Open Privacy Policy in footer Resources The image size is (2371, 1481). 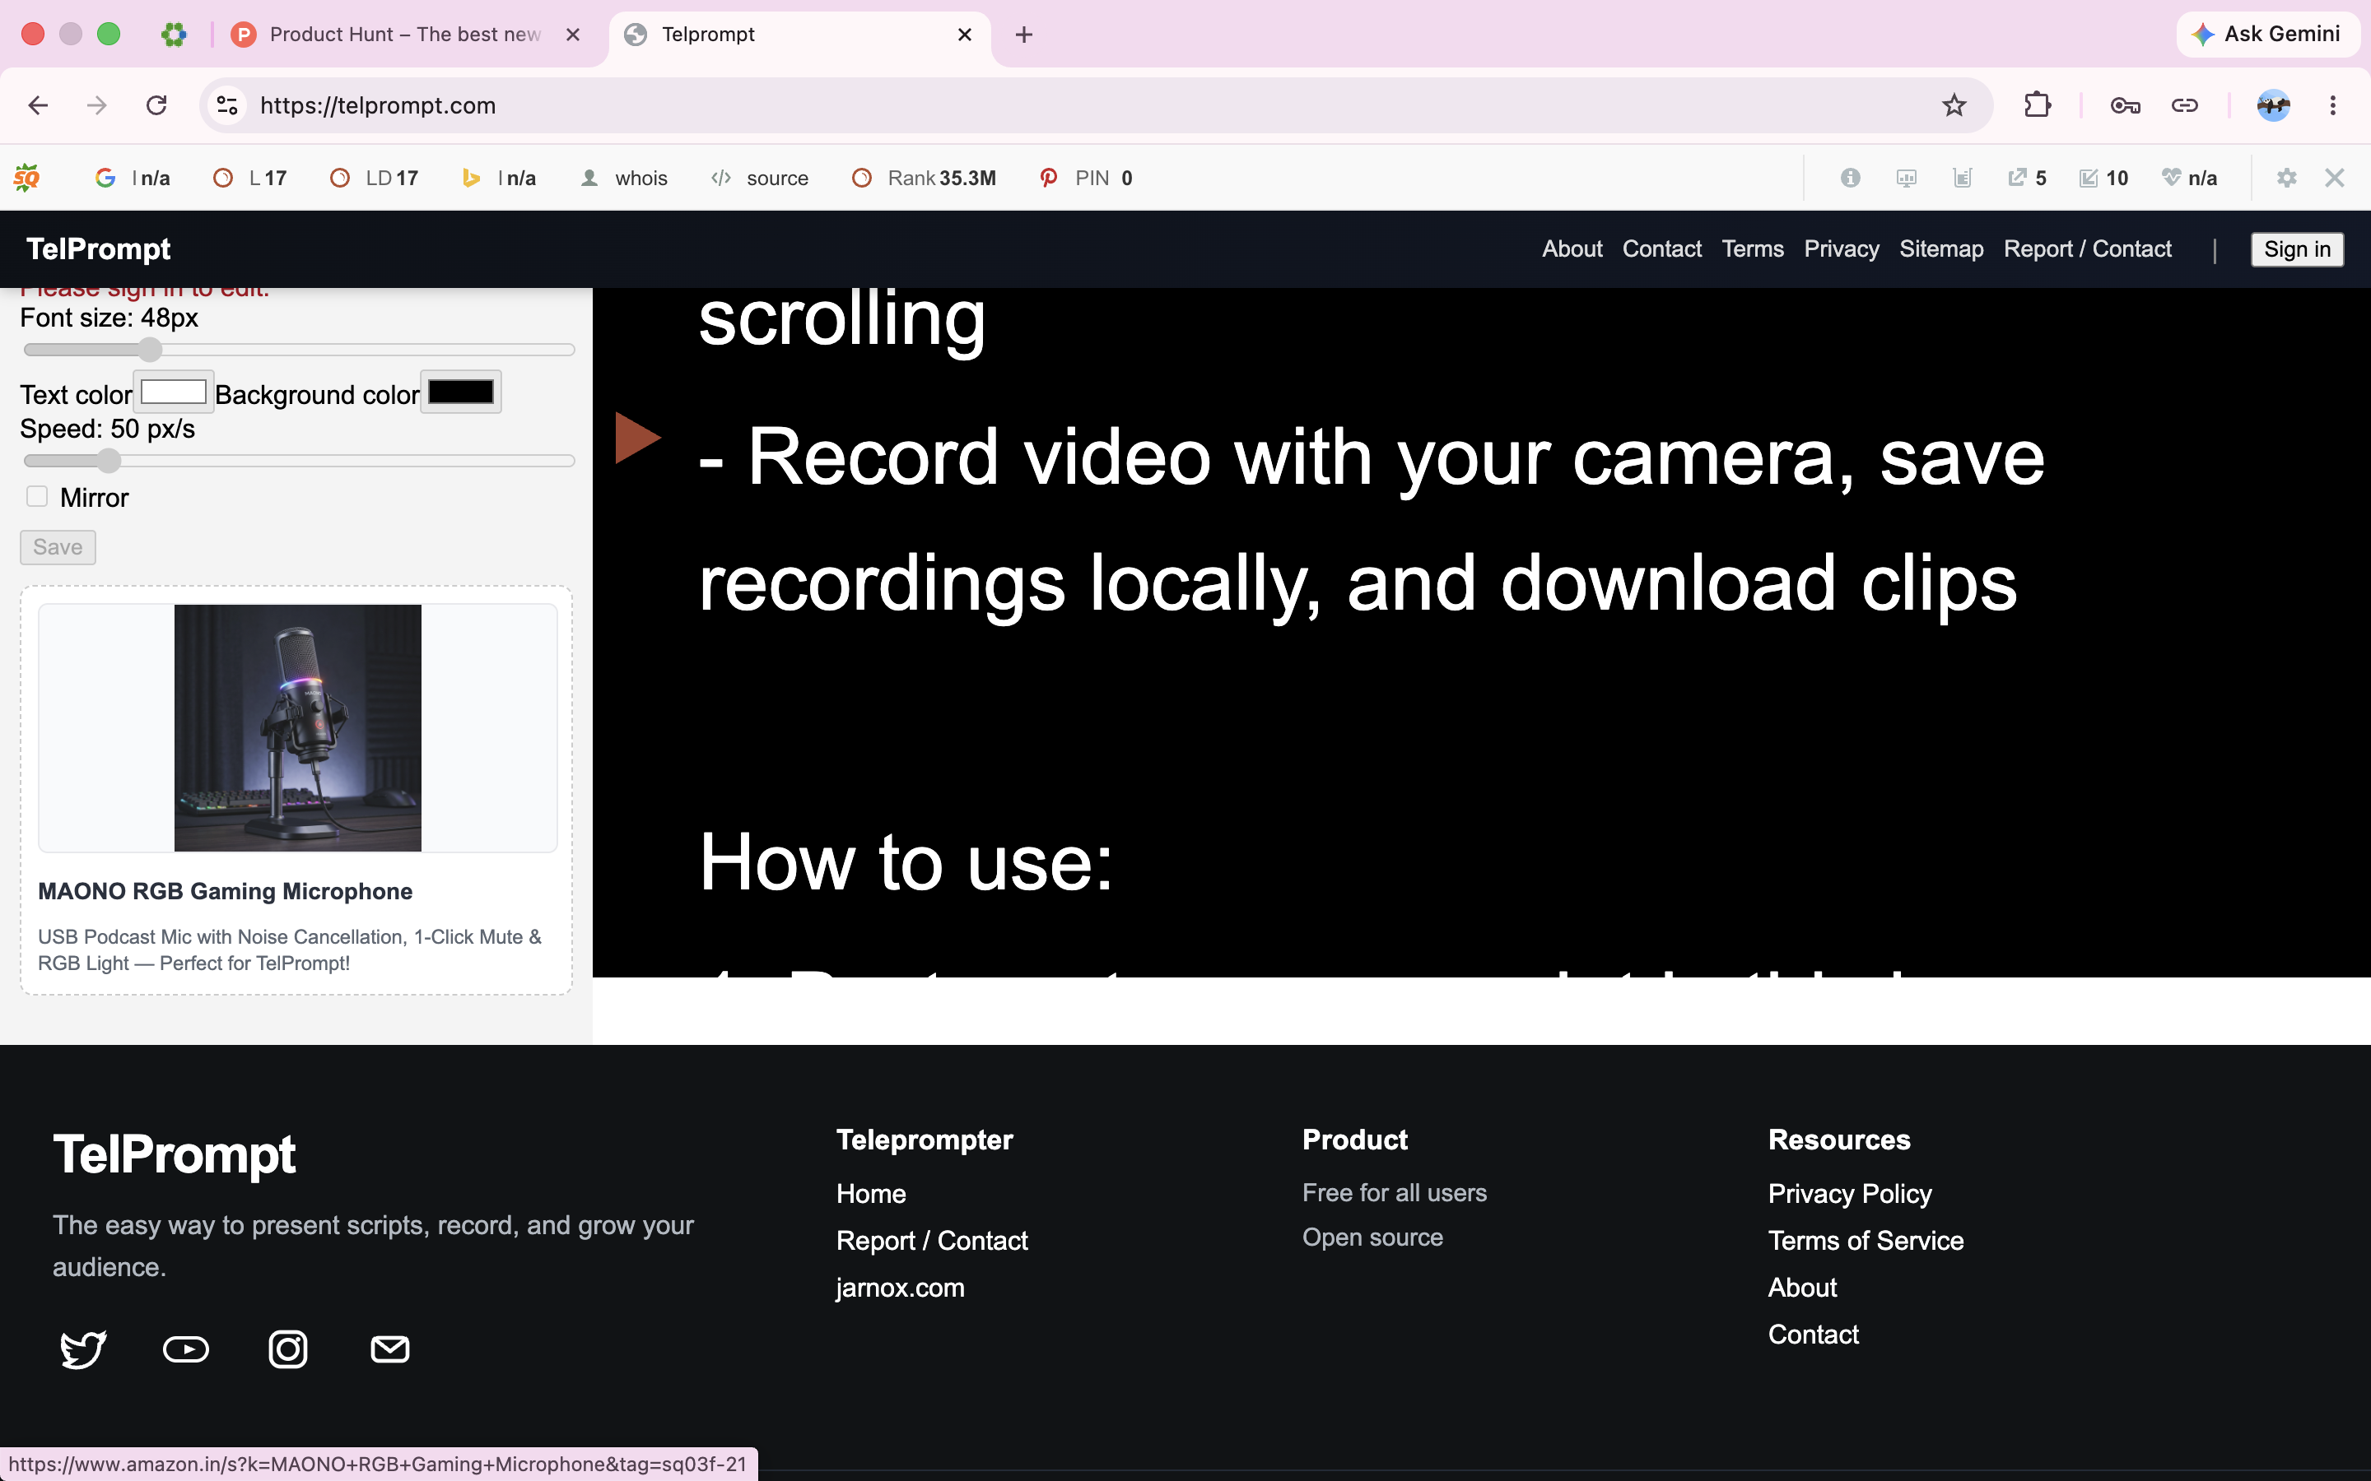tap(1850, 1193)
